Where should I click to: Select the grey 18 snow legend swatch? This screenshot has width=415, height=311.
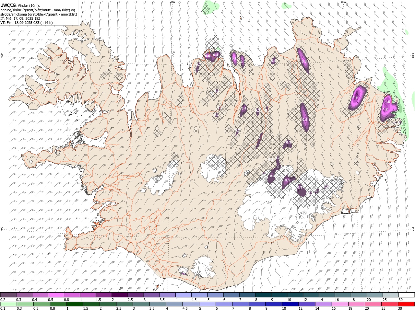359,295
